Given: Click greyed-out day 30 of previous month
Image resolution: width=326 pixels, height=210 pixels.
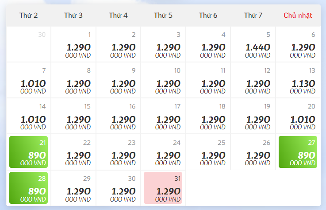Looking at the screenshot, I should click(x=28, y=44).
